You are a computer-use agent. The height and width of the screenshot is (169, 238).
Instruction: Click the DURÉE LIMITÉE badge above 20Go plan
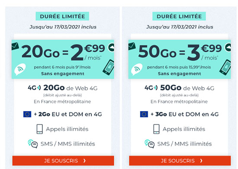(x=62, y=16)
